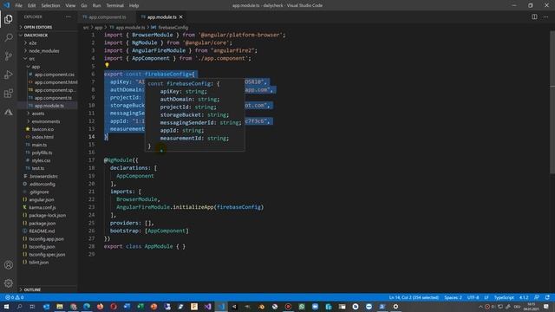
Task: Open Windows taskbar search
Action: [x=19, y=306]
